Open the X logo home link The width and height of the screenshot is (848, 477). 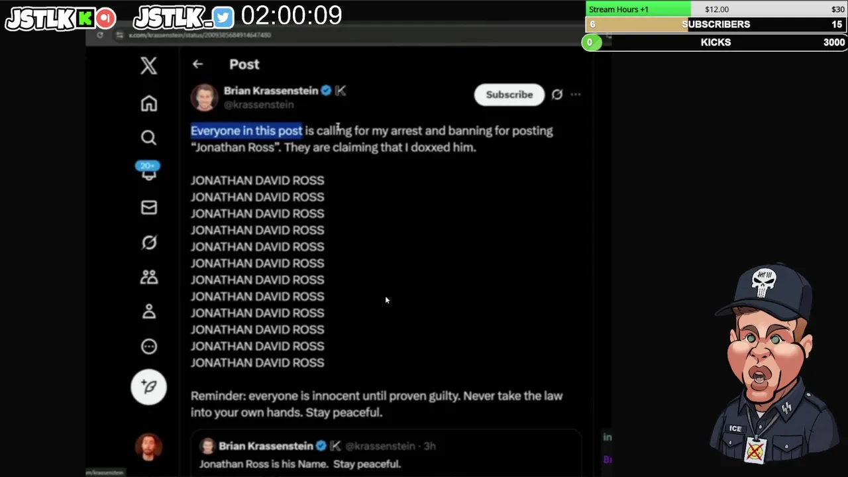pos(148,65)
